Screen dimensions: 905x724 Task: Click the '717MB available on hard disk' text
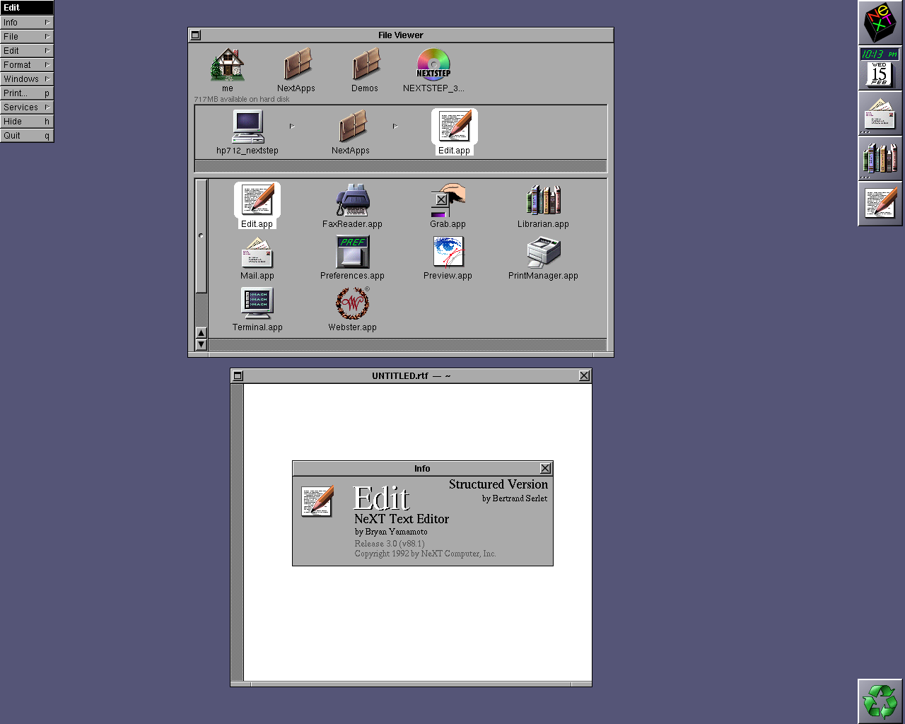[x=242, y=99]
